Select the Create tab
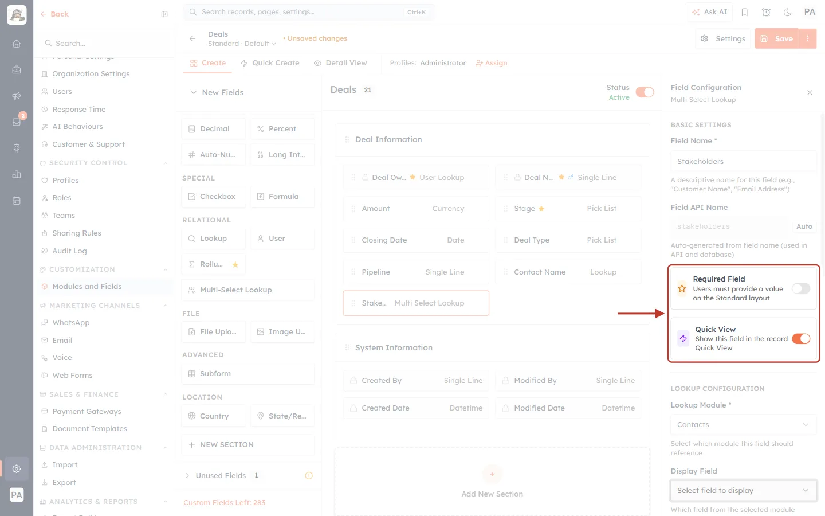 click(208, 63)
